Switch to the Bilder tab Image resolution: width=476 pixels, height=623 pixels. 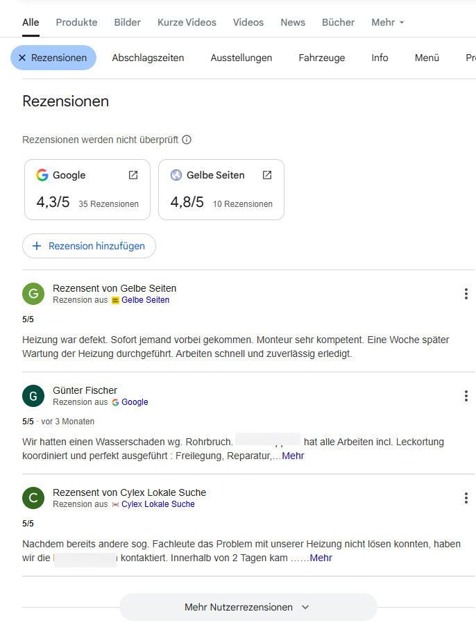pyautogui.click(x=128, y=22)
